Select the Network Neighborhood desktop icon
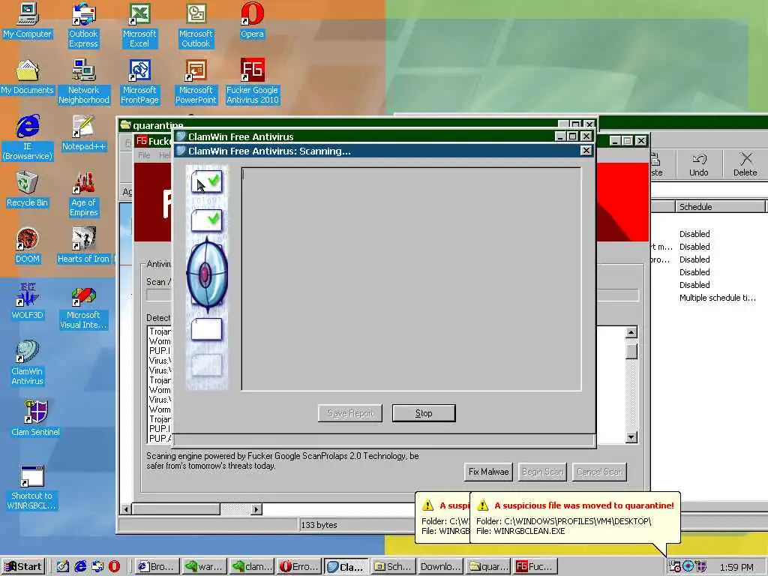 84,82
